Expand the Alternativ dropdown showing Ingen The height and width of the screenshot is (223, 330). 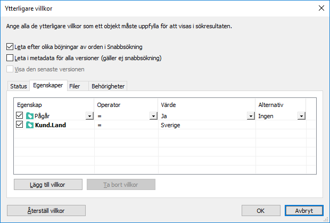pyautogui.click(x=301, y=116)
